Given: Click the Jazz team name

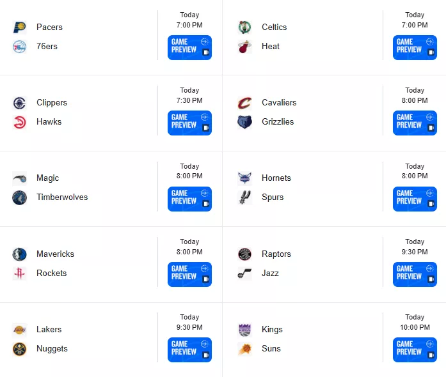Looking at the screenshot, I should [270, 273].
